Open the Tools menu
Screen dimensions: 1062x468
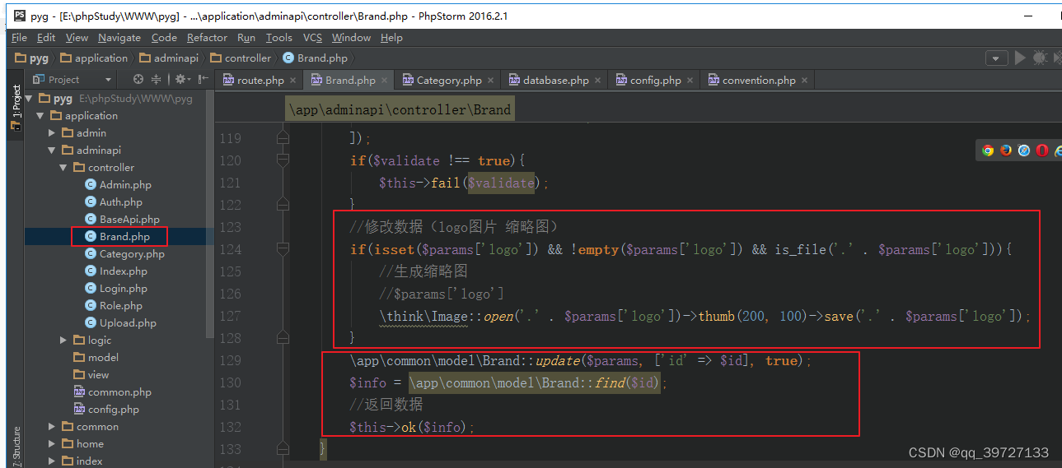[x=279, y=38]
